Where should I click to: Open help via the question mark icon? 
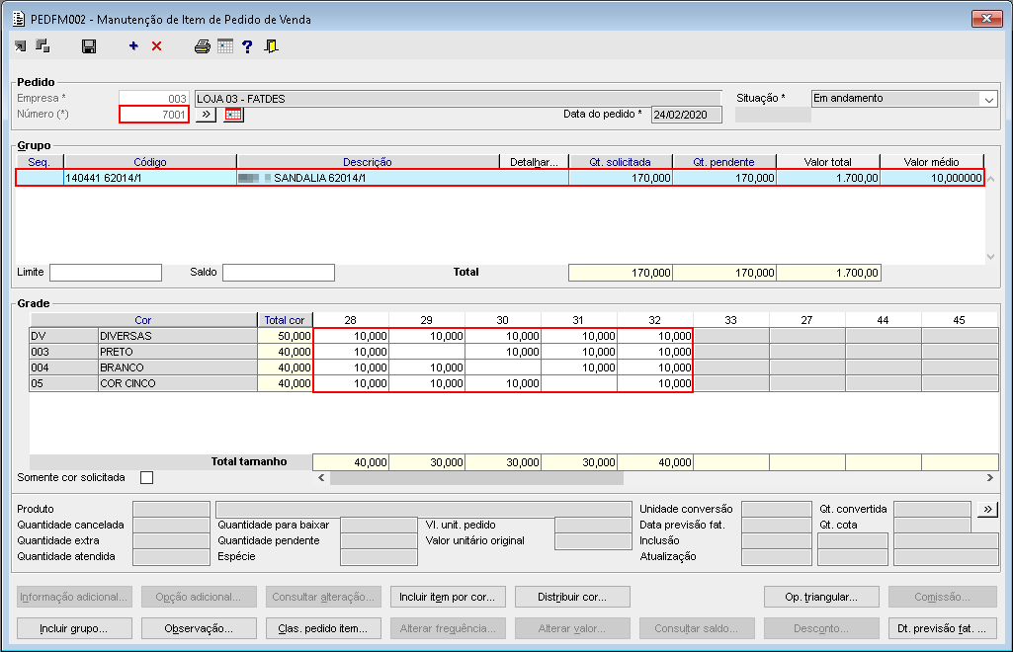247,45
